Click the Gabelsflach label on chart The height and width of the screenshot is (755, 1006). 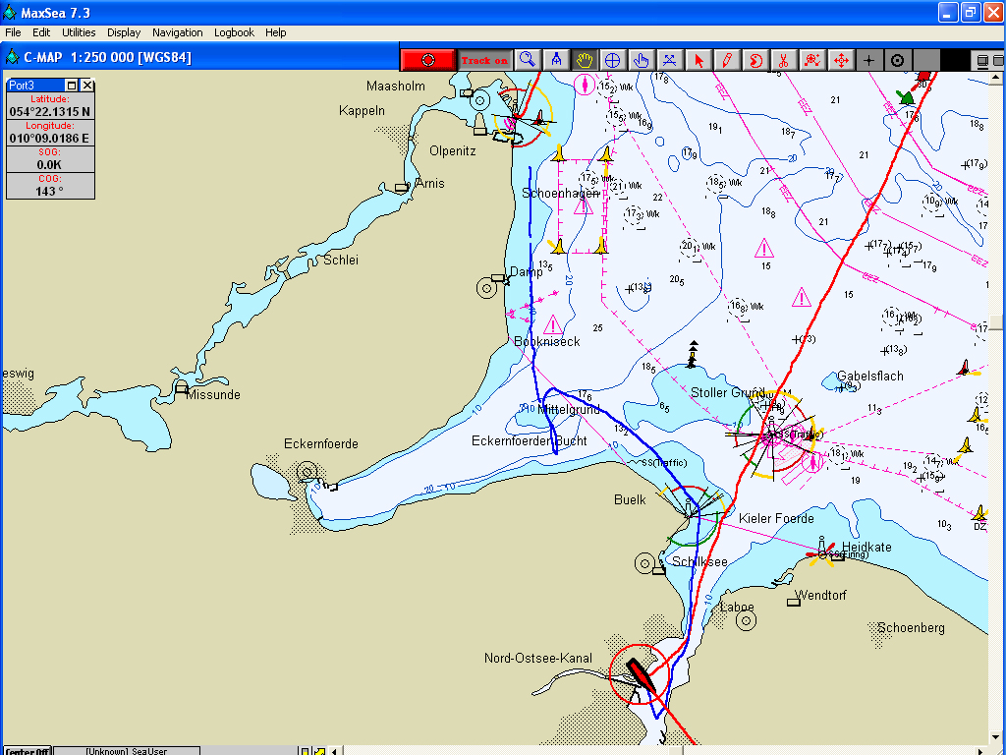[x=870, y=377]
